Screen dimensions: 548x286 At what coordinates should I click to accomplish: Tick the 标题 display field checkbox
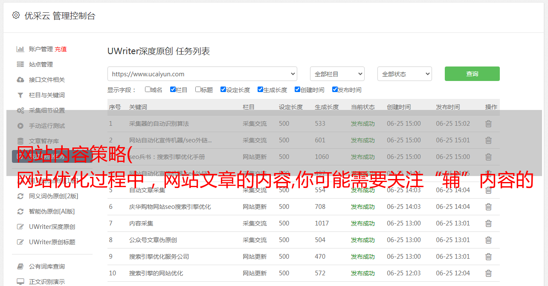coord(198,90)
